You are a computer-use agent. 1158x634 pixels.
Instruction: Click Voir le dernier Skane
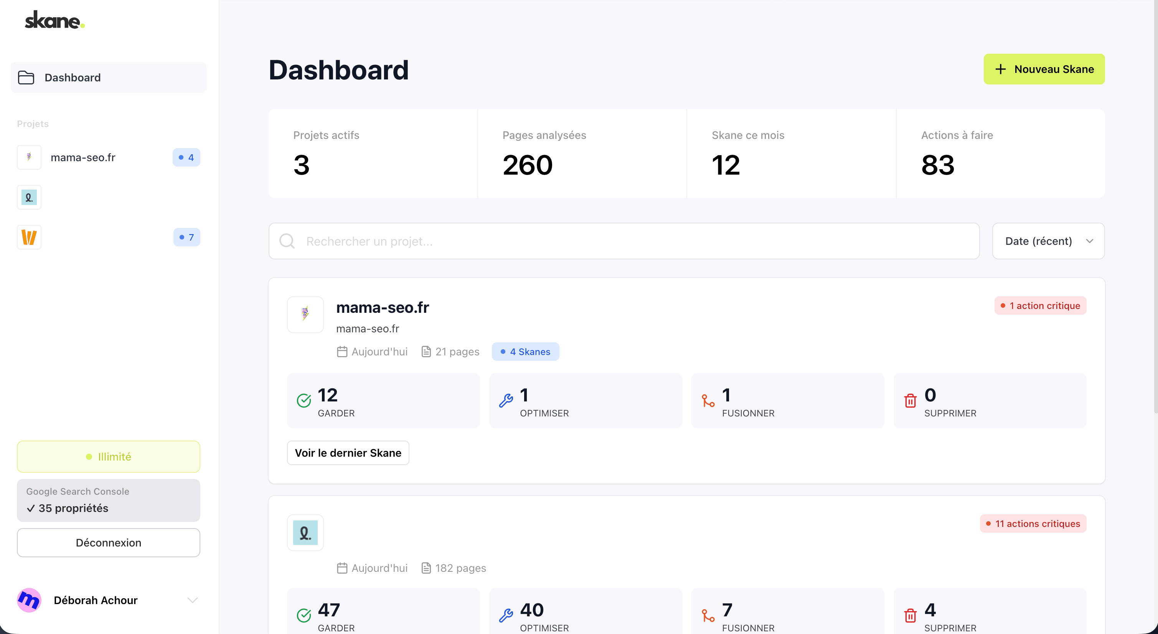(348, 453)
